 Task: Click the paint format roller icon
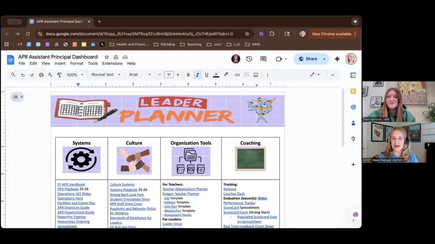pos(59,75)
